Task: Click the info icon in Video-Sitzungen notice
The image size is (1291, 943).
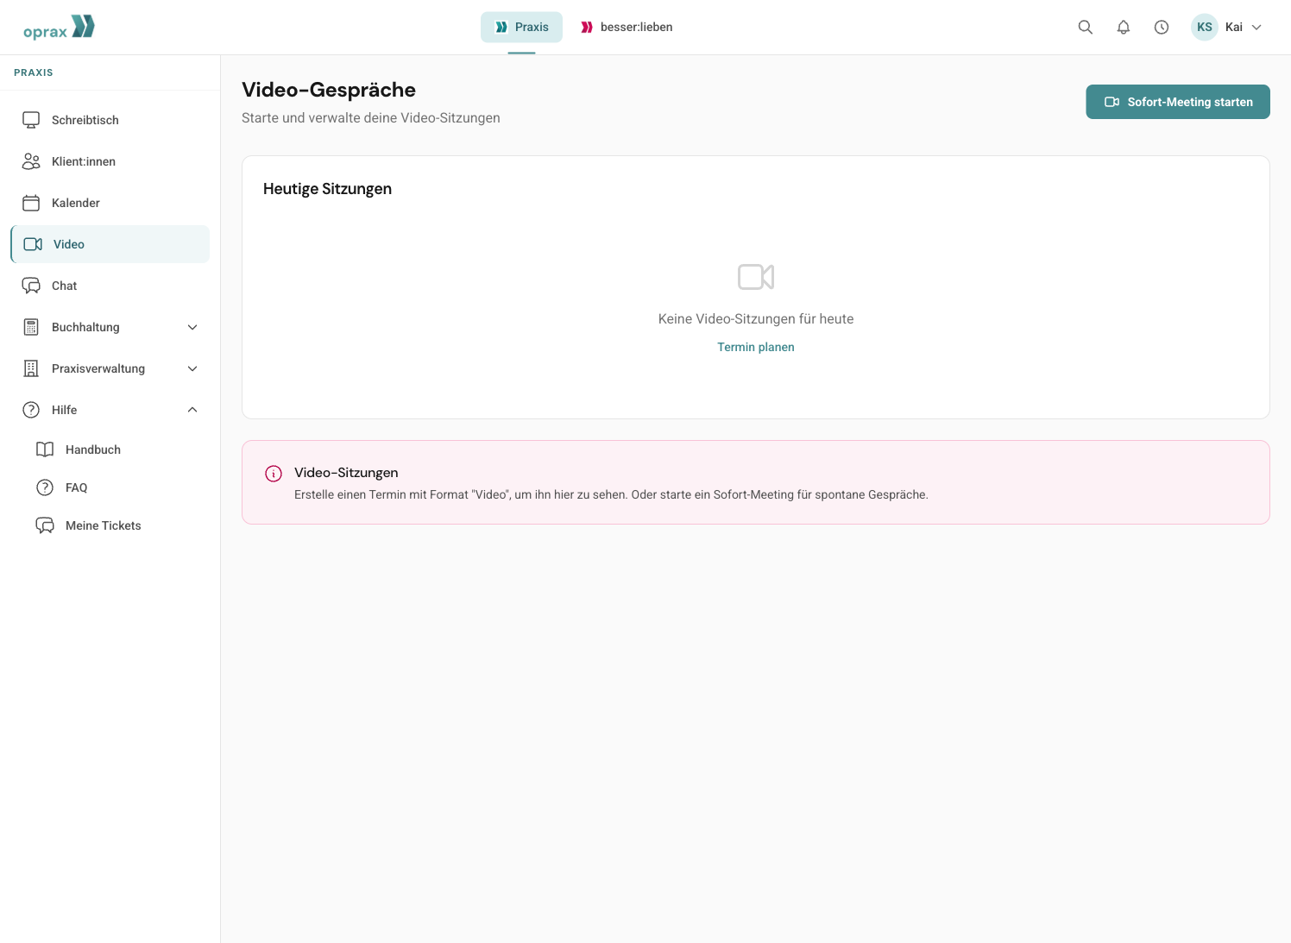Action: pos(274,474)
